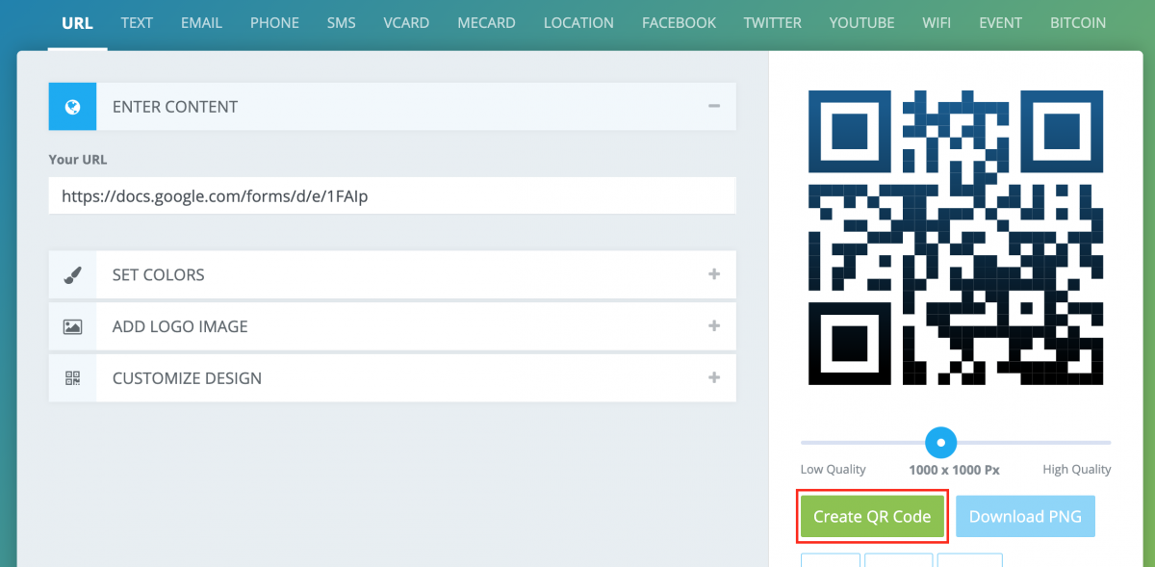Select the LOCATION tab

point(578,22)
